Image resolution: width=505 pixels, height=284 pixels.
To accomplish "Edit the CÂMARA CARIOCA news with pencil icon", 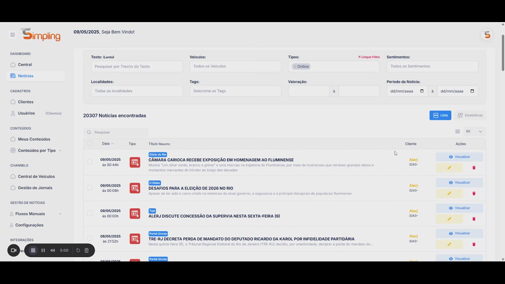I will (x=449, y=168).
